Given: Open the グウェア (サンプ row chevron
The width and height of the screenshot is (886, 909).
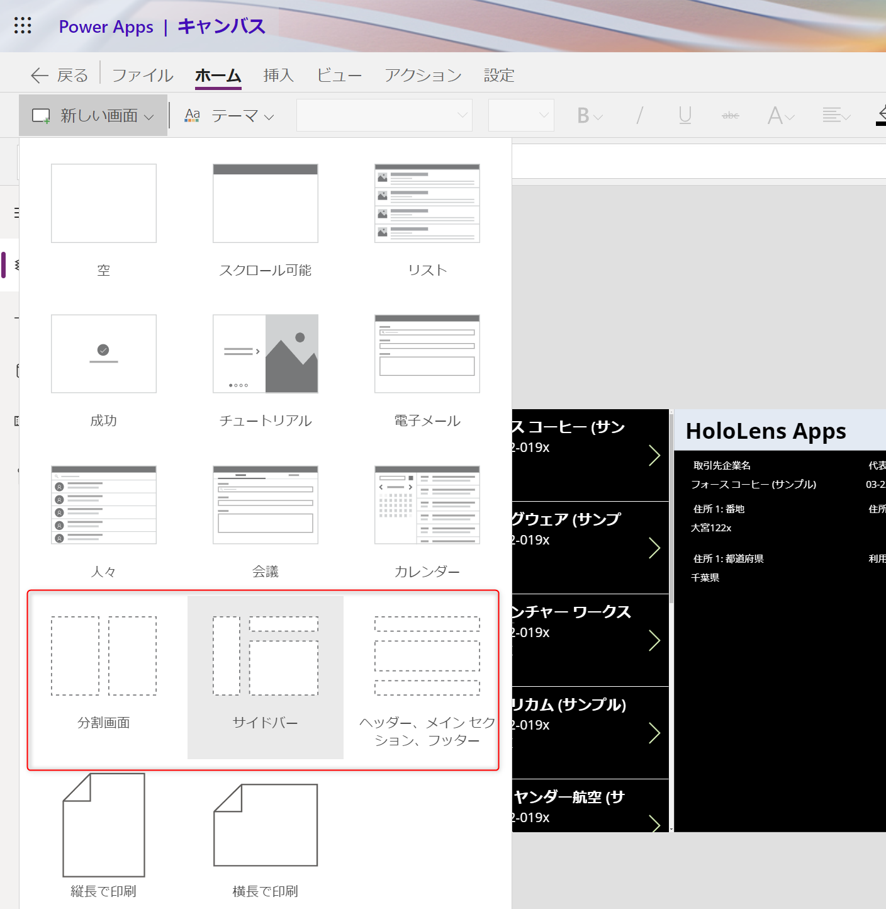Looking at the screenshot, I should click(x=654, y=548).
